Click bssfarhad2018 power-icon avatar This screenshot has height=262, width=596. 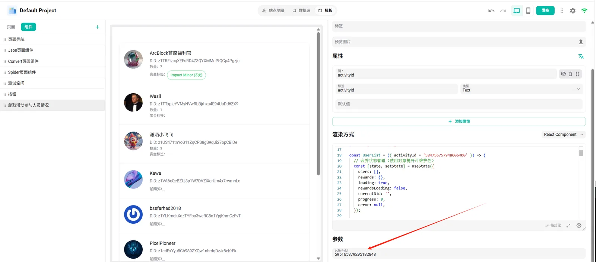(x=133, y=214)
